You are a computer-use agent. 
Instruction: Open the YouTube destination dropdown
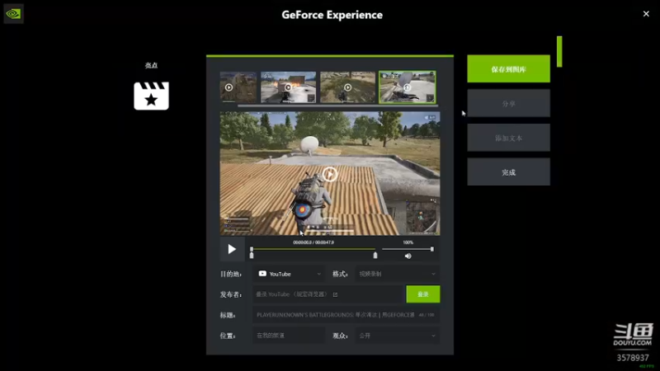(x=289, y=274)
